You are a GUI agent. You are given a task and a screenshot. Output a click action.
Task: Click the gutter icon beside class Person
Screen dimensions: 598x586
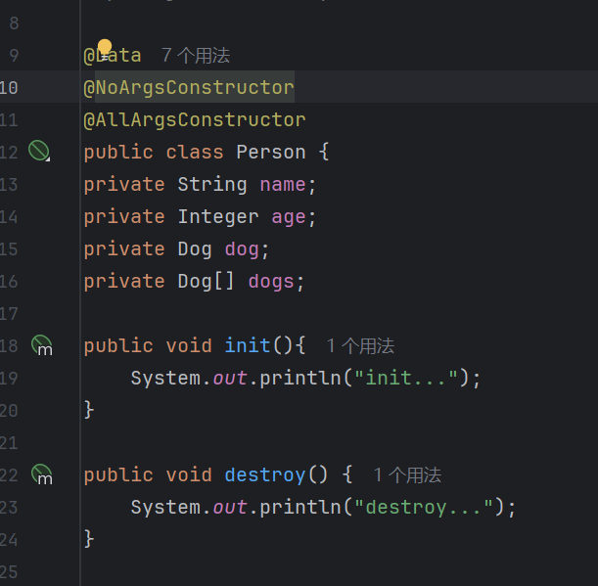(x=39, y=151)
